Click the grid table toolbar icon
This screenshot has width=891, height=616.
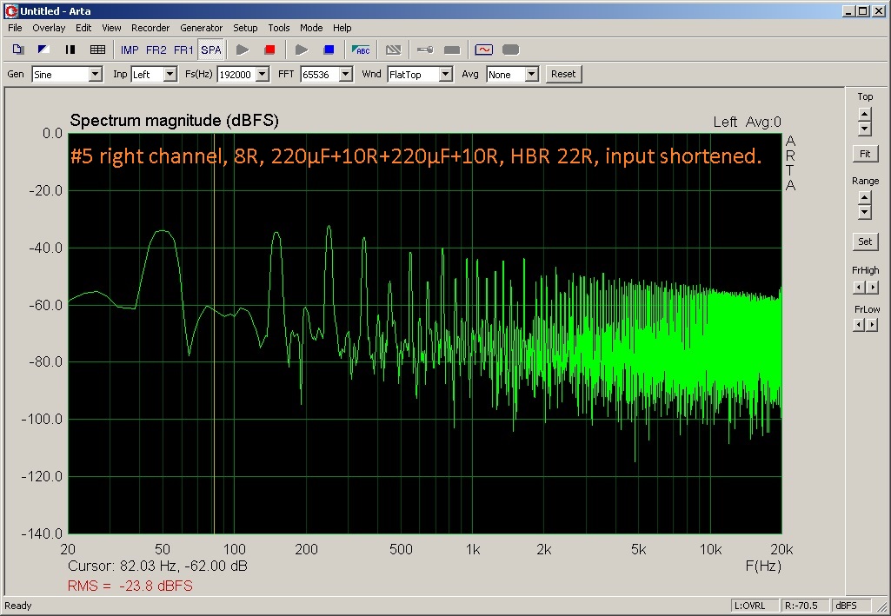coord(97,50)
